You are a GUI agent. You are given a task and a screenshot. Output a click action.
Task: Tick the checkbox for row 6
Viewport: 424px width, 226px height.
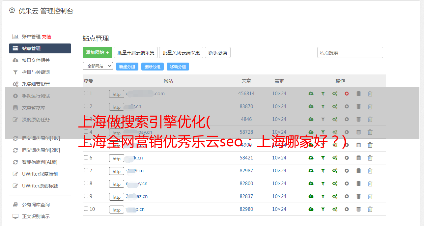(86, 157)
